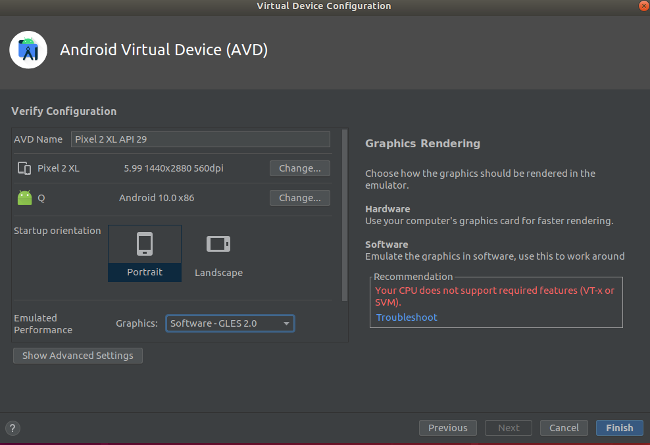650x445 pixels.
Task: Click the '5.99 1440x2880 560dpi' text
Action: pos(174,168)
